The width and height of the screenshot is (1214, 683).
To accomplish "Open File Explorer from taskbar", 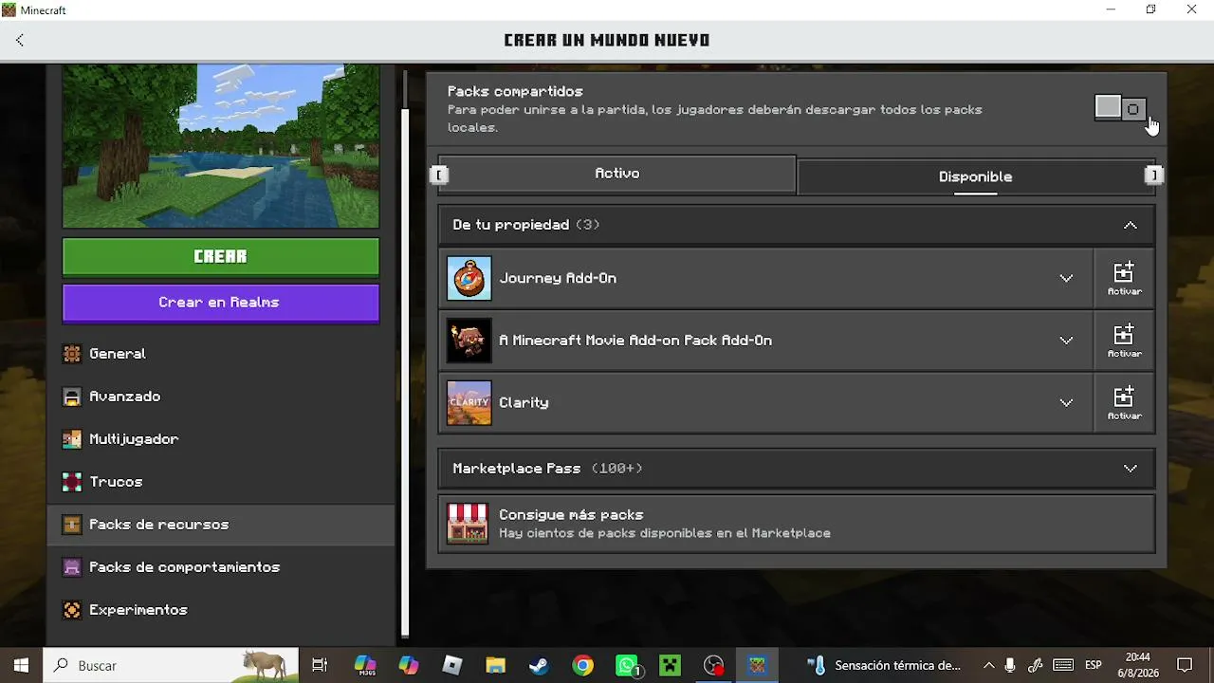I will pyautogui.click(x=496, y=665).
